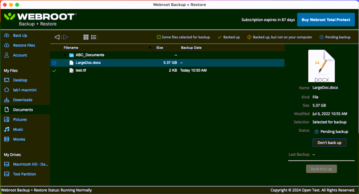Click backed-up checkmark beside test.rtf

[x=54, y=71]
